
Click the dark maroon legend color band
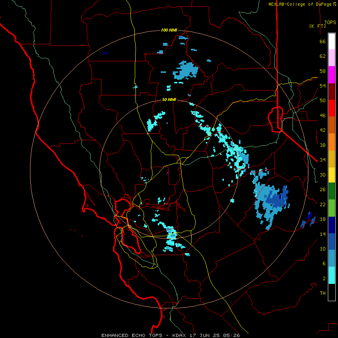[x=332, y=92]
